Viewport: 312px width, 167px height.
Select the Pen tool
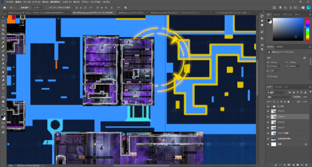coord(3,84)
